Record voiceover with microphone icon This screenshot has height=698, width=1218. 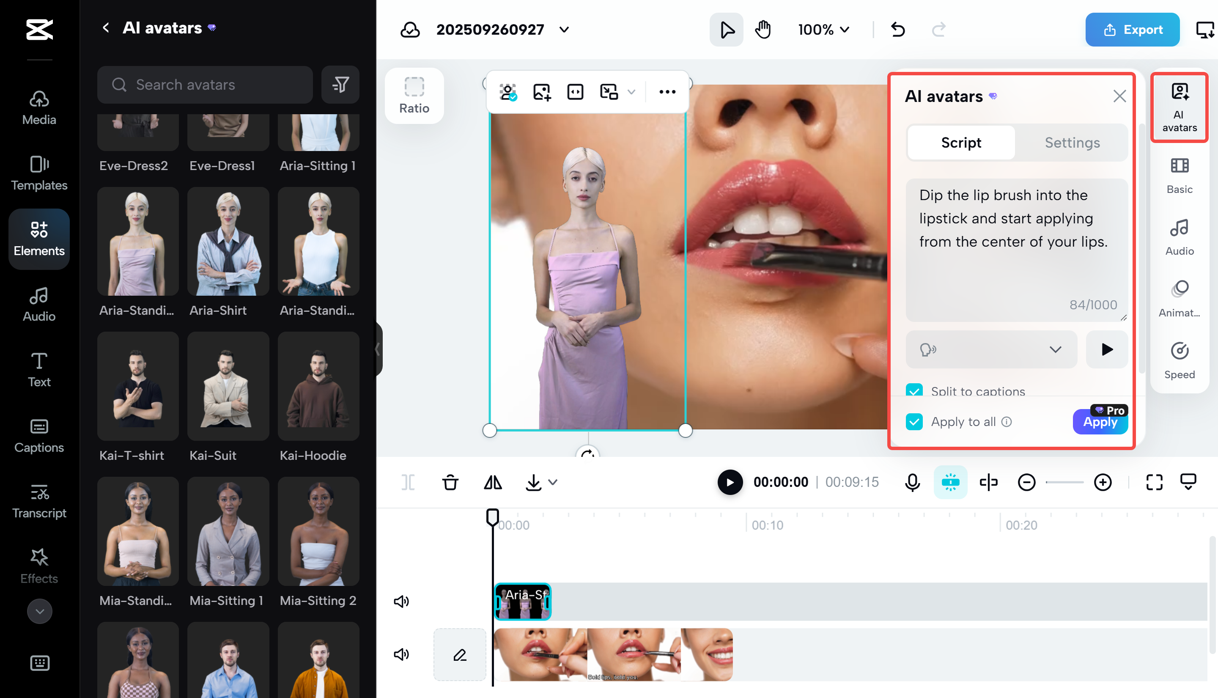tap(912, 482)
